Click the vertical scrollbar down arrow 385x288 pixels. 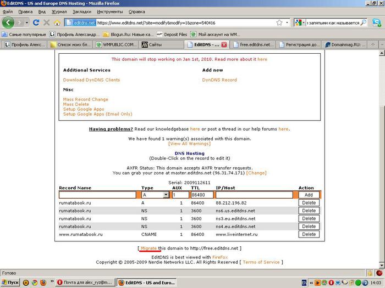coord(382,265)
